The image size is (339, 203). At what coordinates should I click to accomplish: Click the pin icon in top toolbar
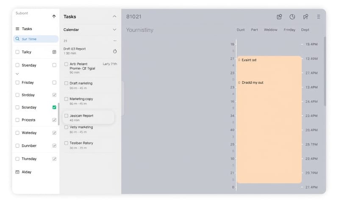click(306, 17)
